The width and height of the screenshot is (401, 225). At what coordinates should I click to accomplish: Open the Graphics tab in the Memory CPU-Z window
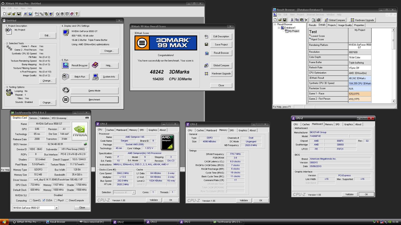243,130
